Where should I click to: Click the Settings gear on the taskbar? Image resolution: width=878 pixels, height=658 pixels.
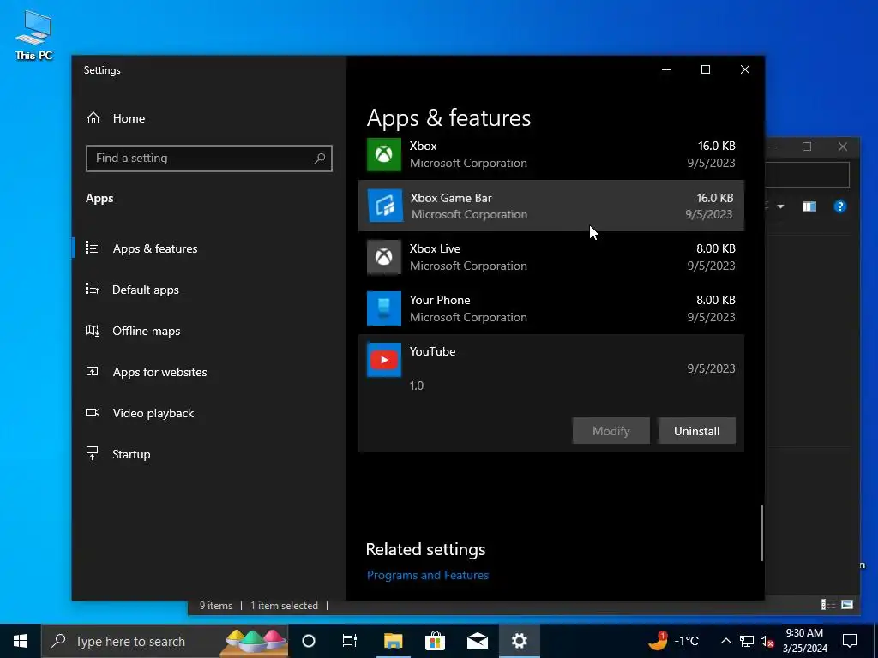[x=519, y=641]
